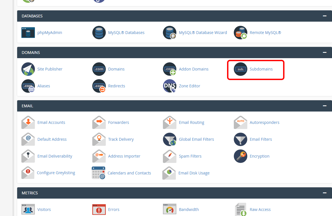Image resolution: width=332 pixels, height=216 pixels.
Task: Collapse the Databases section
Action: coord(325,16)
